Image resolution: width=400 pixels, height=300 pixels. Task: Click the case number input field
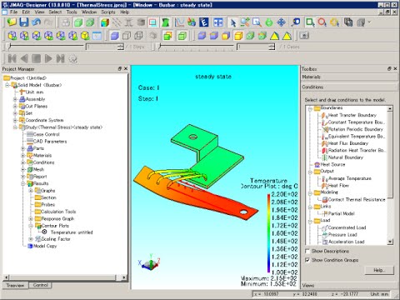[x=253, y=47]
